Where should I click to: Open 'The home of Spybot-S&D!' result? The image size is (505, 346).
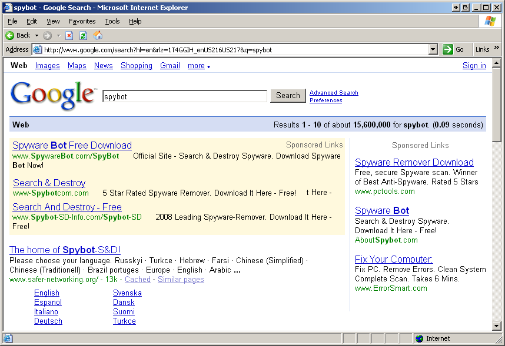(x=65, y=250)
